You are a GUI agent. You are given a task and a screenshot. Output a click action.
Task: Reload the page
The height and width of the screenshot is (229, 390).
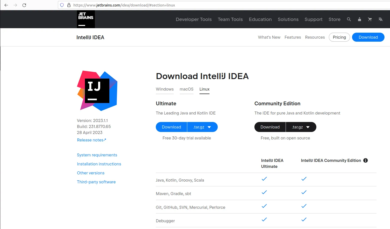[24, 5]
